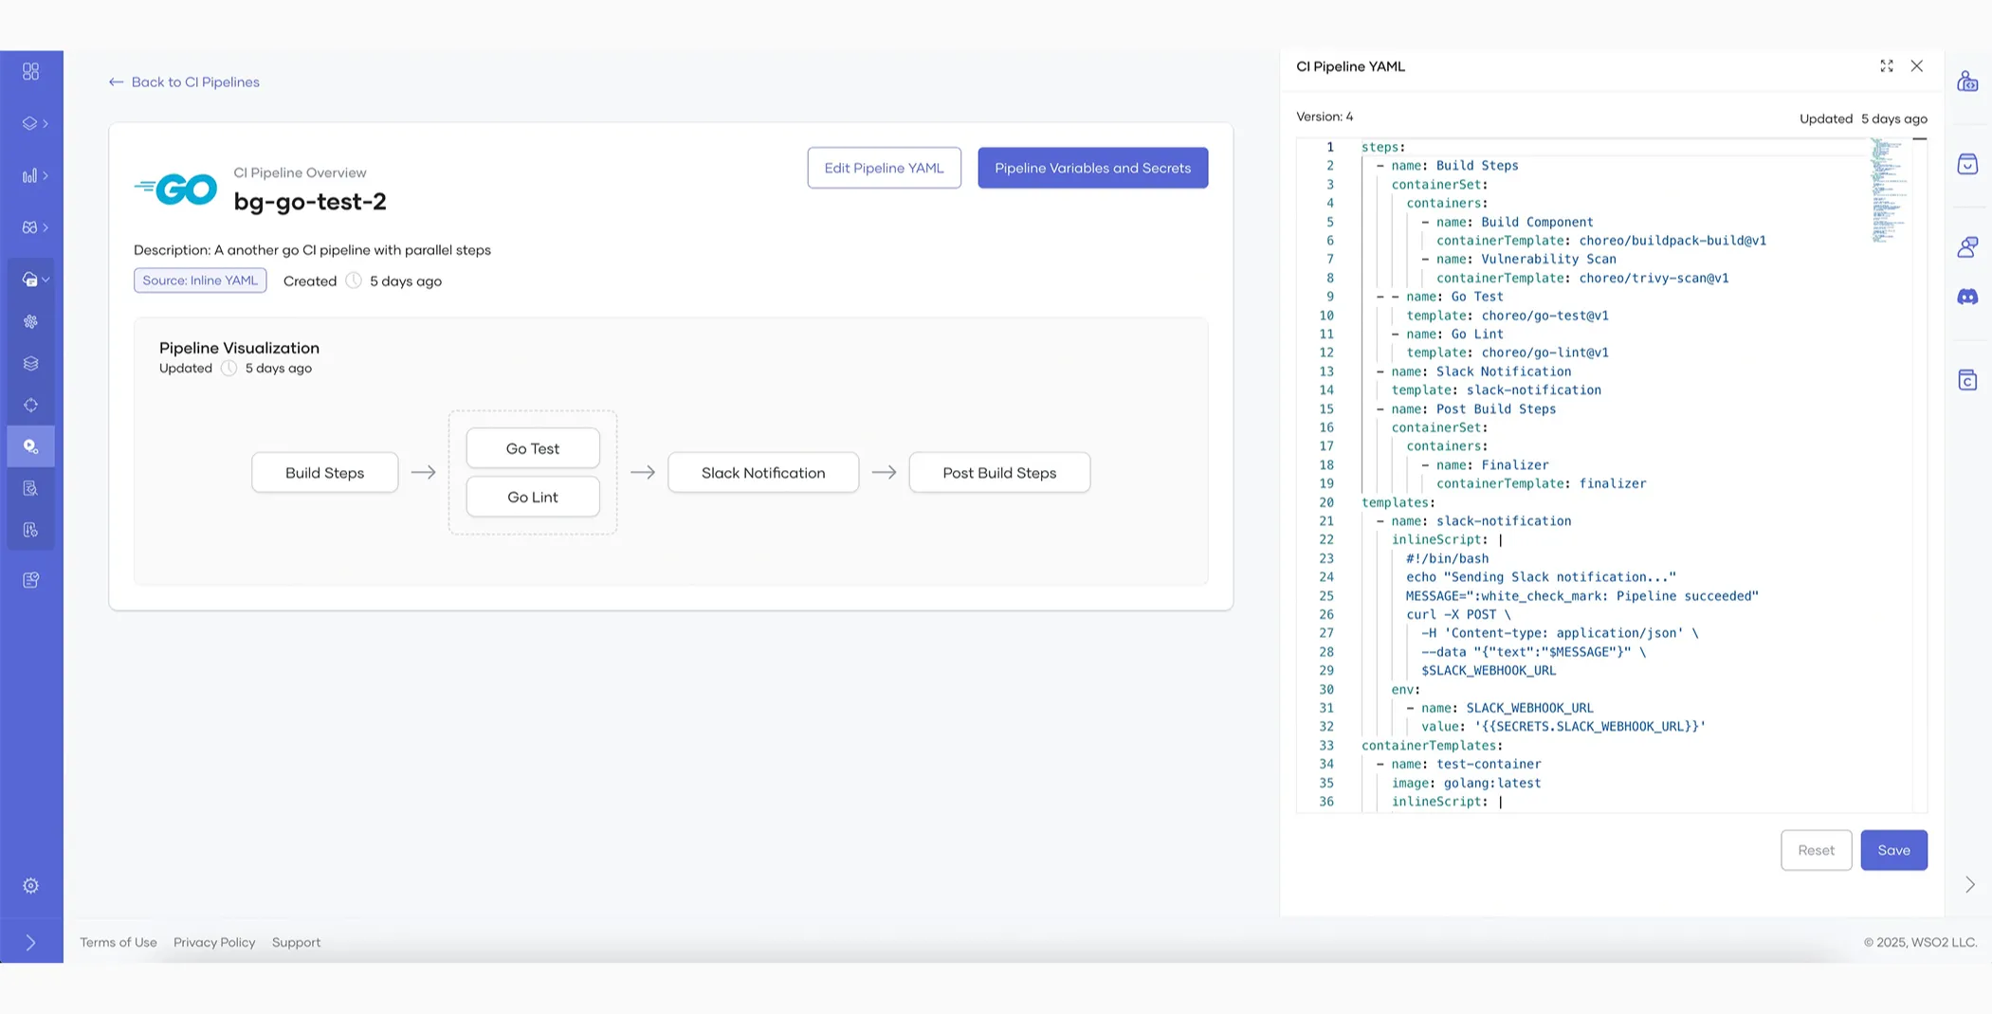1992x1014 pixels.
Task: Click the checklist icon in left sidebar
Action: [30, 580]
